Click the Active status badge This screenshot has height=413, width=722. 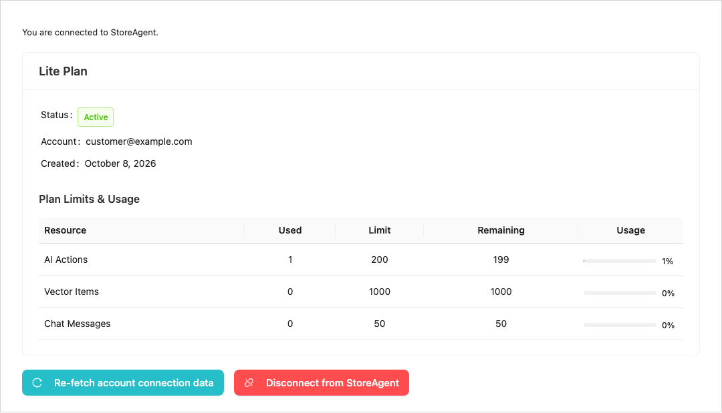(96, 117)
